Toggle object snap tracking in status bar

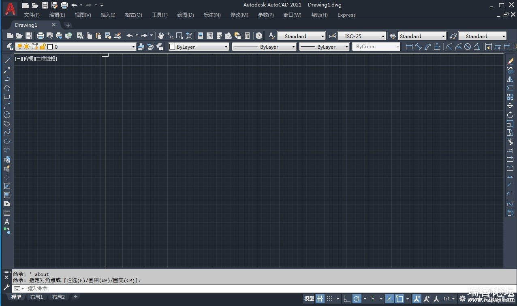[x=389, y=299]
